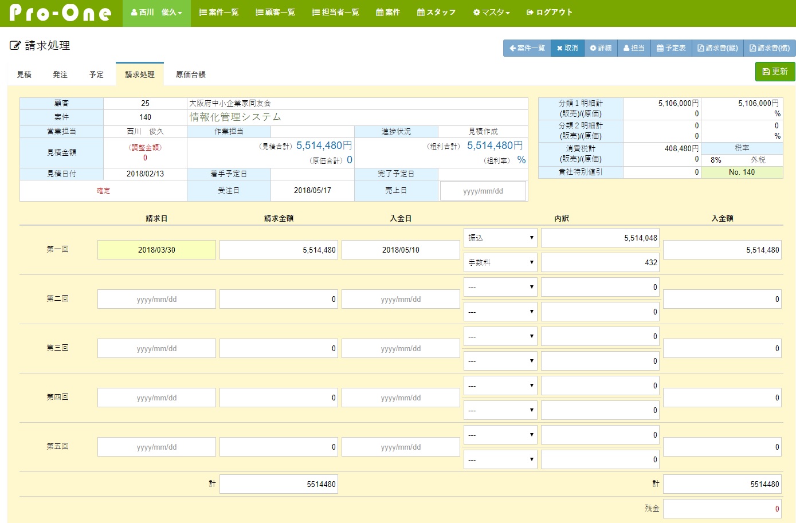
Task: Open 第二回 second breakdown dropdown
Action: tap(500, 312)
